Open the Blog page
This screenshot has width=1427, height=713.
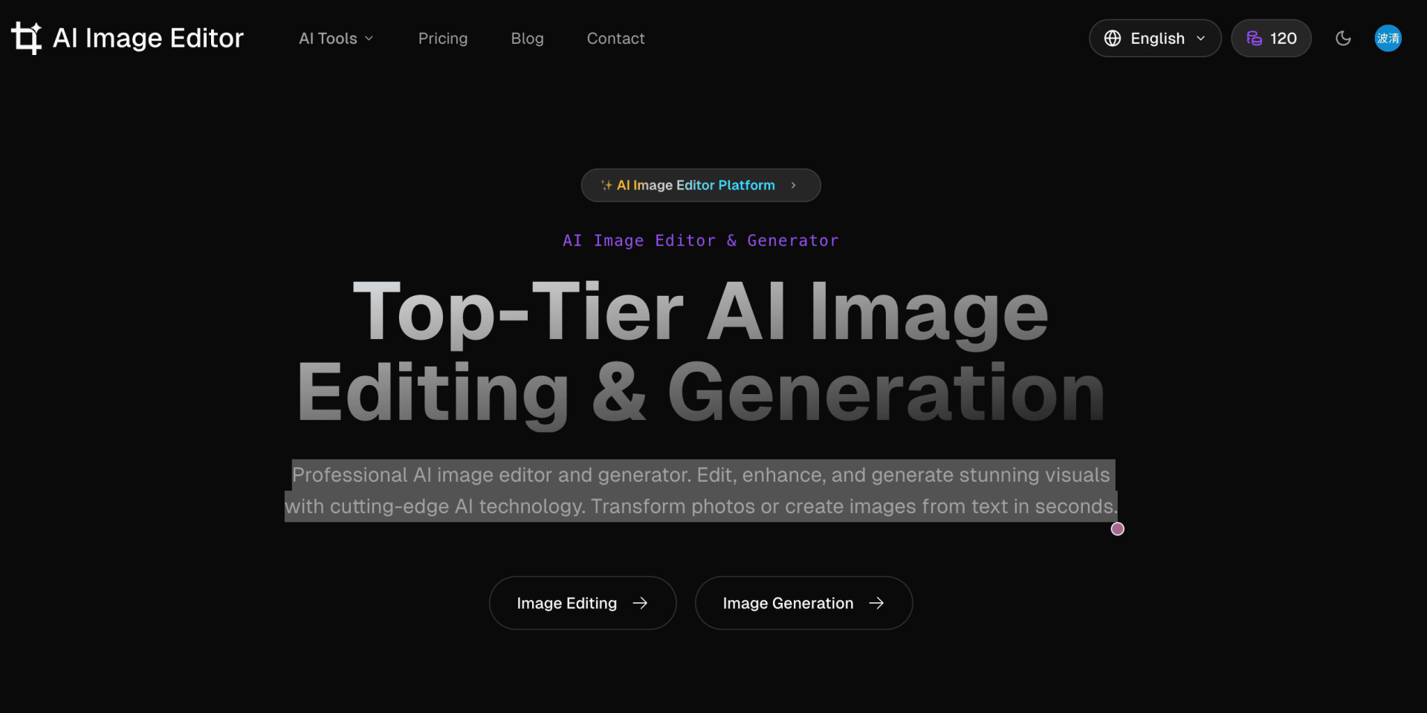[527, 39]
